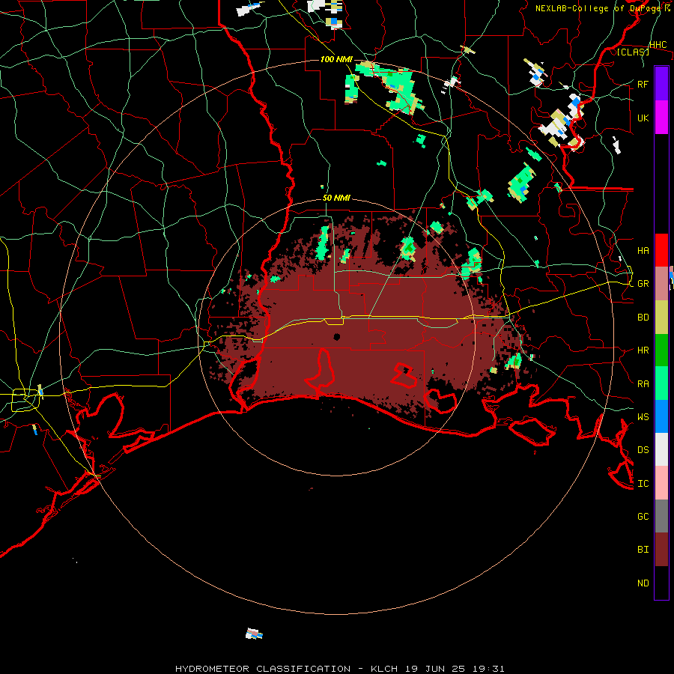Pick the RA light green legend swatch

click(661, 383)
